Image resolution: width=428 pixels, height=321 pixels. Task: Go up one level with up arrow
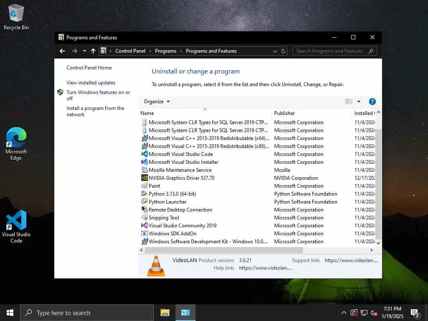coord(93,51)
